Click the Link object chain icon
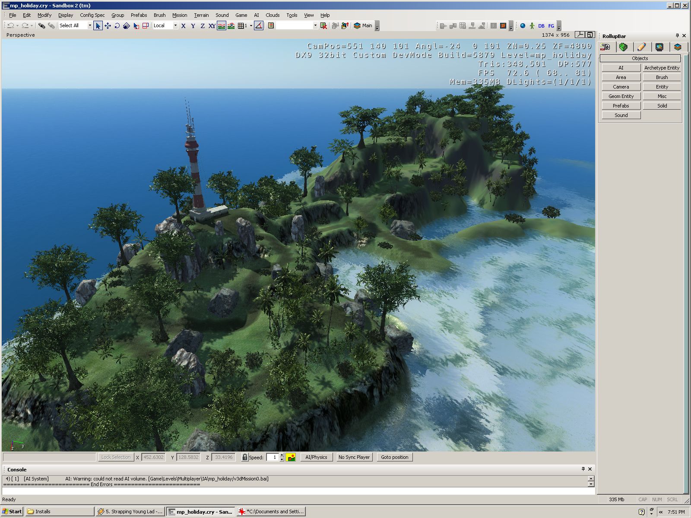691x518 pixels. coord(41,25)
